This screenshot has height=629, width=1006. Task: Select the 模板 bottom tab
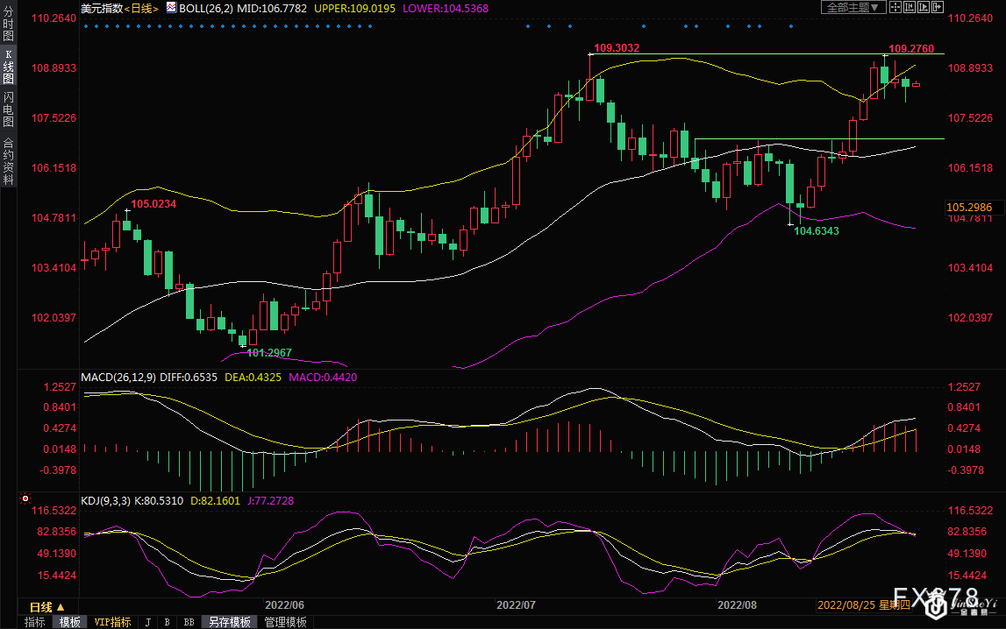(x=70, y=622)
